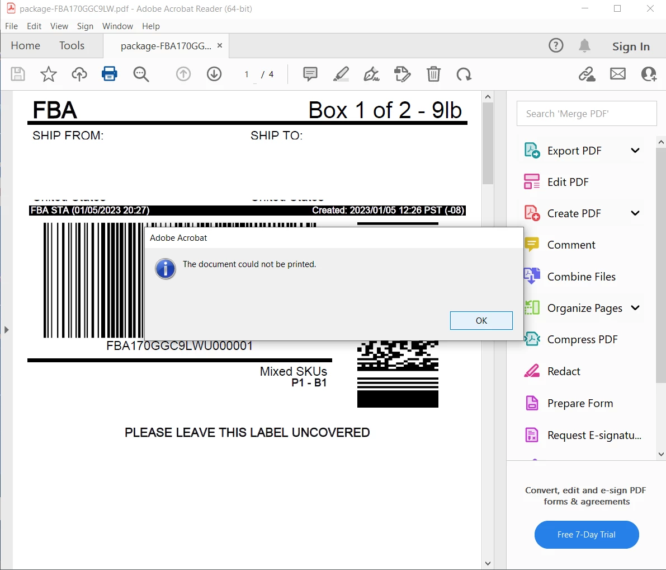Screen dimensions: 666x570
Task: Dismiss the print error dialog with OK
Action: tap(481, 320)
